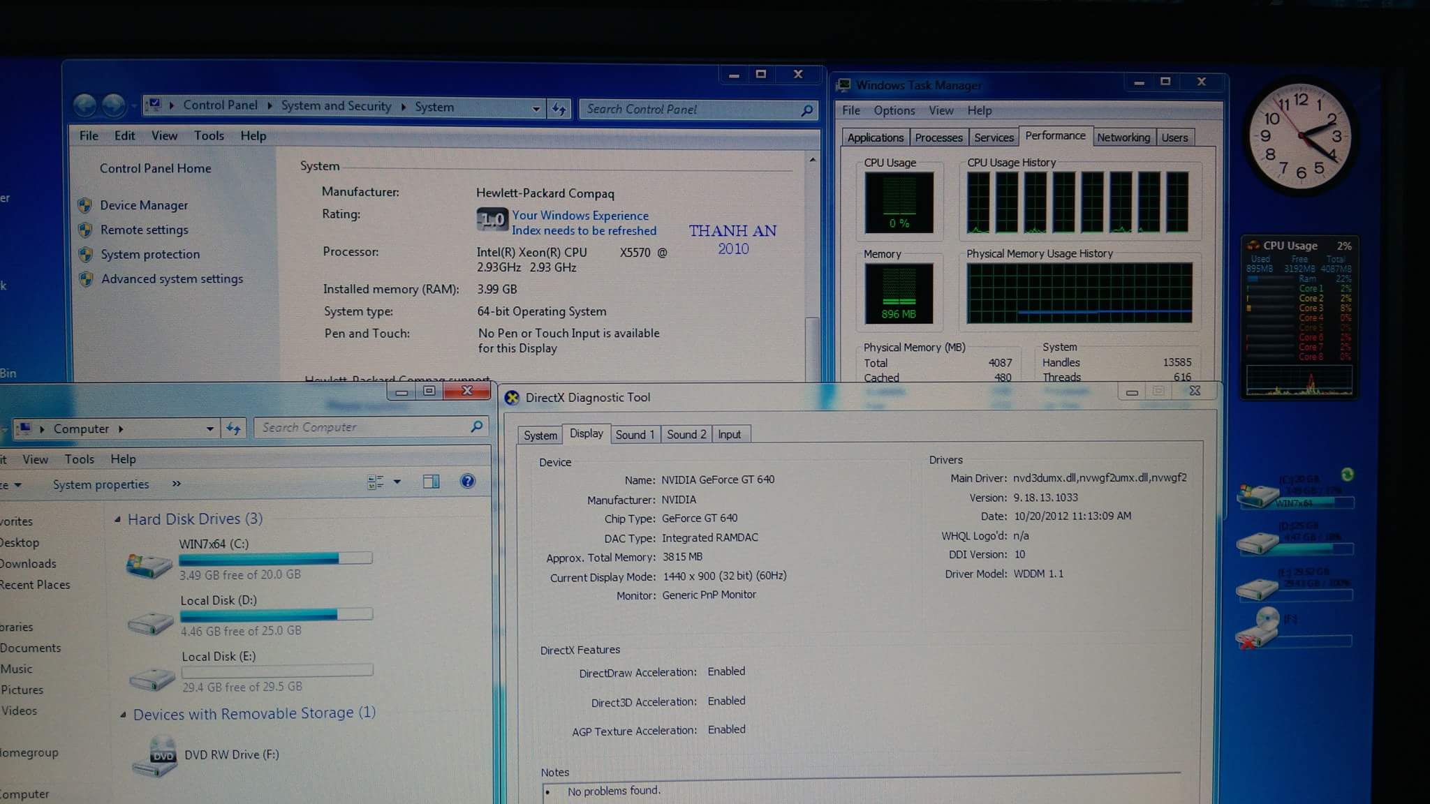This screenshot has height=804, width=1430.
Task: Switch to Processes tab in Task Manager
Action: (x=938, y=137)
